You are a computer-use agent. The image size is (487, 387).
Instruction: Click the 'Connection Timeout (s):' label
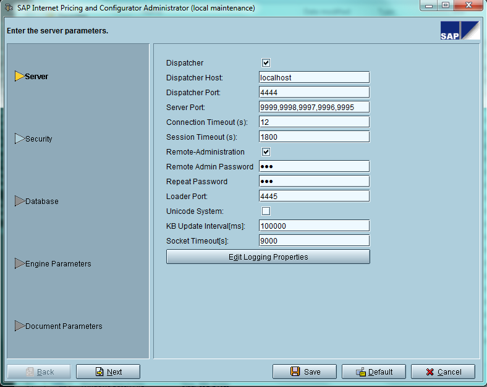(x=207, y=122)
